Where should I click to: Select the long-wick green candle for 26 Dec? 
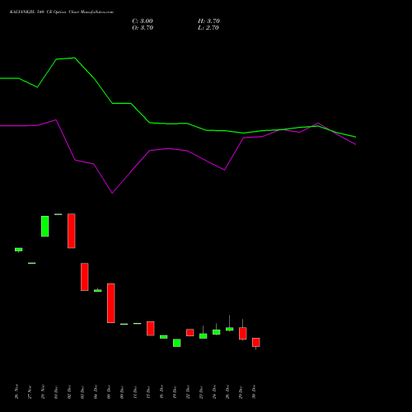click(x=230, y=329)
